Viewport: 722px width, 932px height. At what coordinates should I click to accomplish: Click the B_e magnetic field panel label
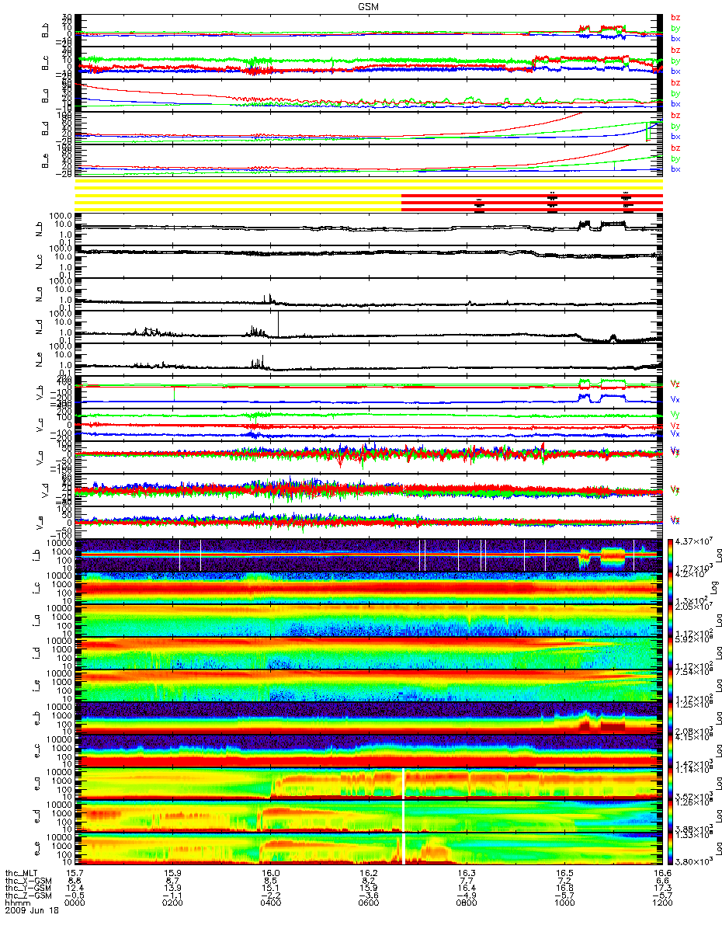click(46, 162)
